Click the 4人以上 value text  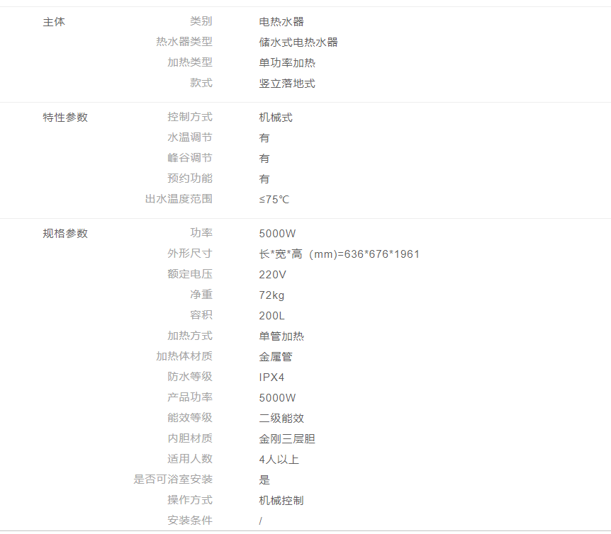279,460
